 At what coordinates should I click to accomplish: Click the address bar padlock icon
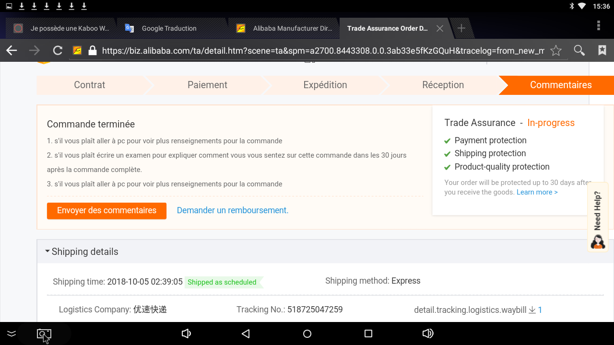pos(93,50)
